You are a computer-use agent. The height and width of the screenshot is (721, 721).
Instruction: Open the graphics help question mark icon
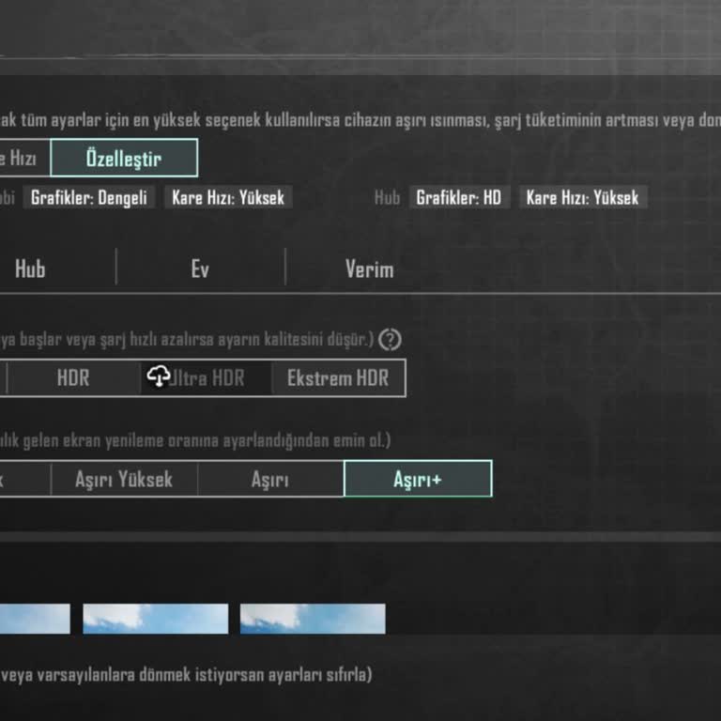(x=390, y=340)
